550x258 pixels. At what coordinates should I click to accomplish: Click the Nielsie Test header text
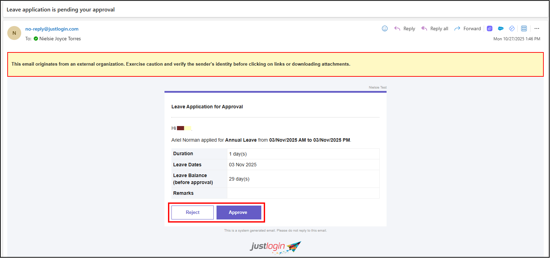378,88
